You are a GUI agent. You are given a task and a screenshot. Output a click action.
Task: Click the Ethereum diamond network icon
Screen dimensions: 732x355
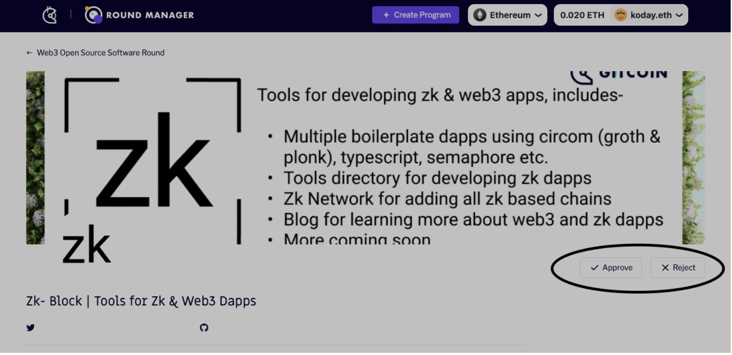tap(480, 15)
